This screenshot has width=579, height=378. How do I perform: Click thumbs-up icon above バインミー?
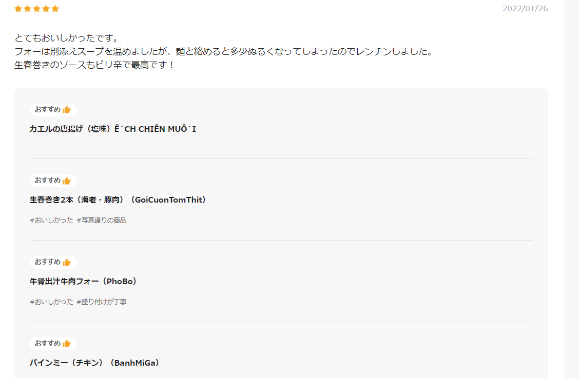tap(67, 344)
